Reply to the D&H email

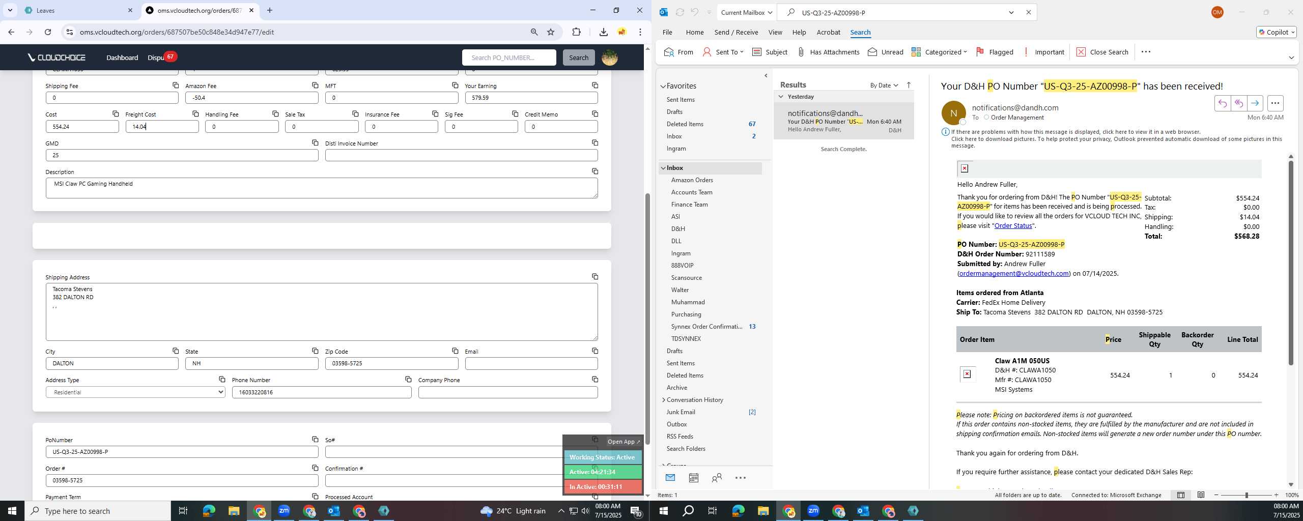pos(1222,103)
